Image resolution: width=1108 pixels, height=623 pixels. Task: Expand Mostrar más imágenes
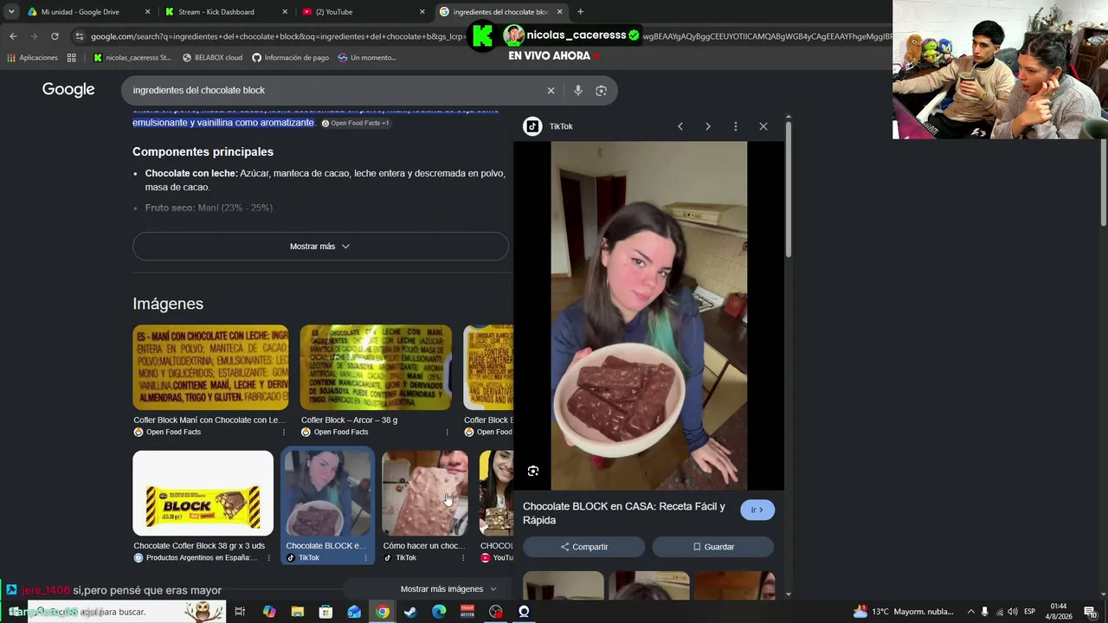(x=448, y=589)
